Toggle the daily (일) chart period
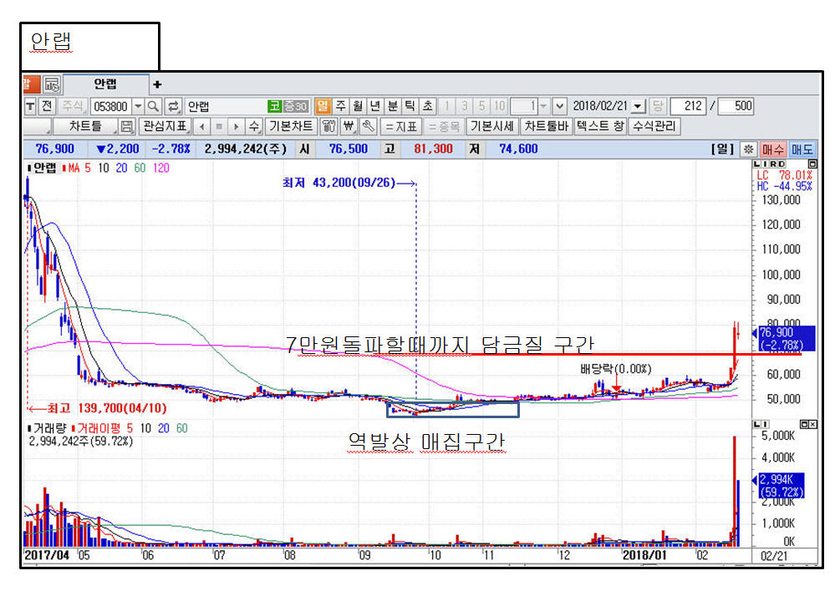The width and height of the screenshot is (840, 616). 322,106
